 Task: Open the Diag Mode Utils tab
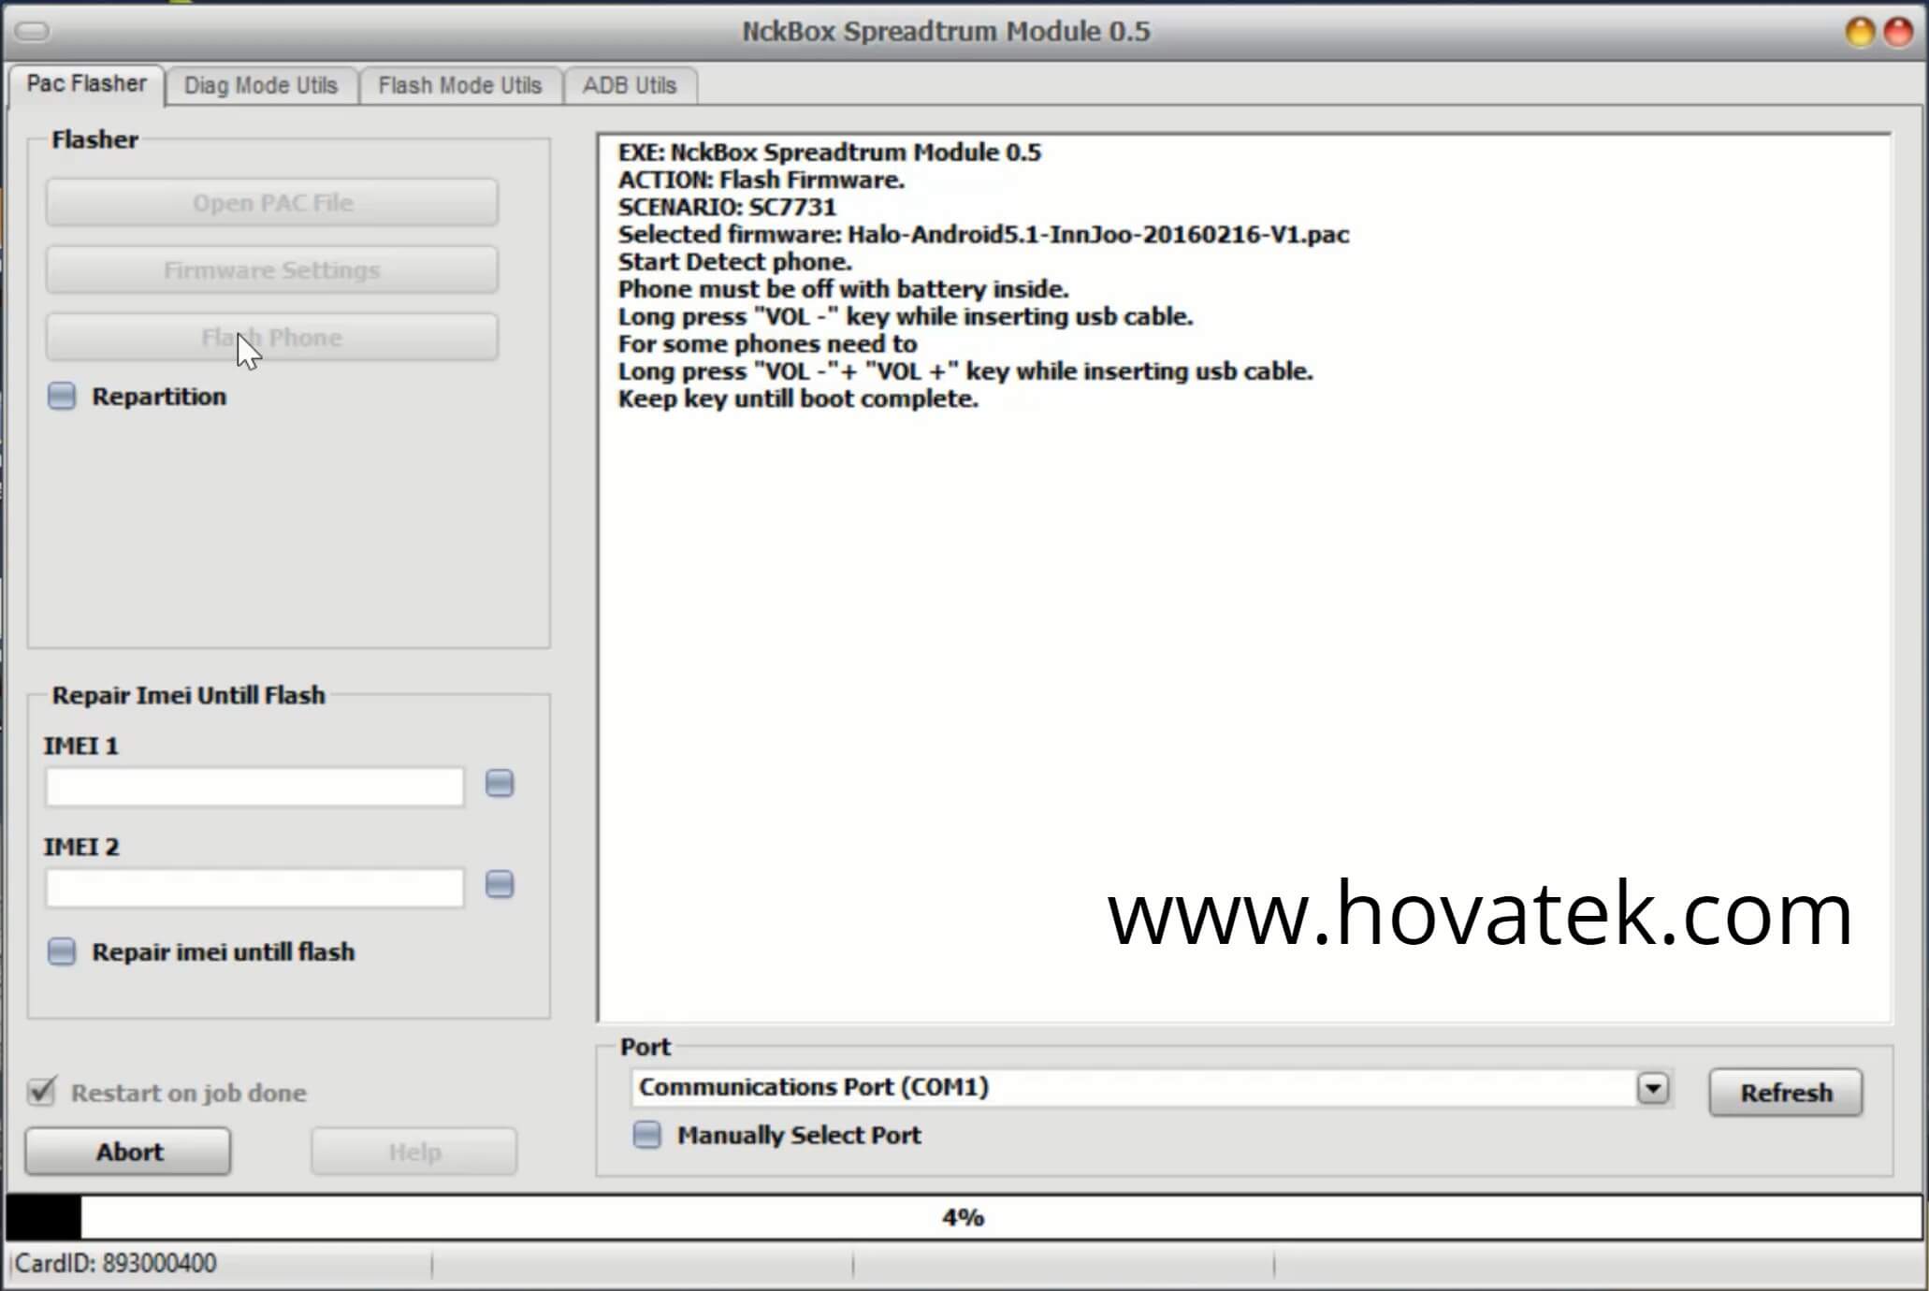pos(261,86)
